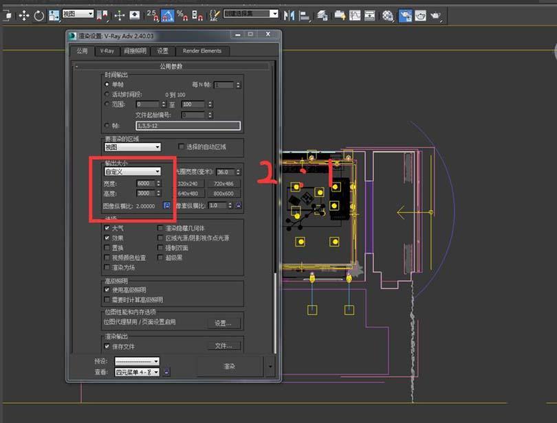Select the Rotate tool in toolbar

[39, 14]
